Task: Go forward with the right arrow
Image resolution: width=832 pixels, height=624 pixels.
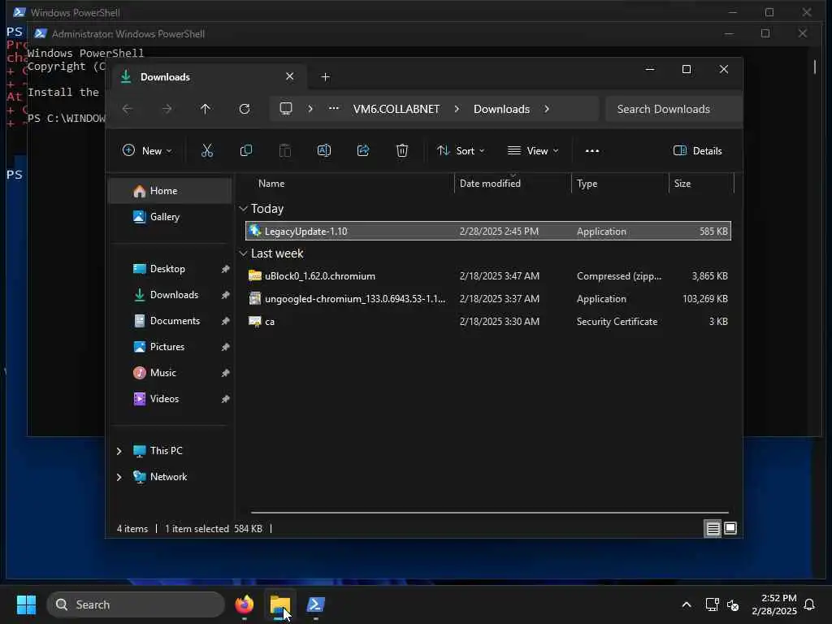Action: coord(167,109)
